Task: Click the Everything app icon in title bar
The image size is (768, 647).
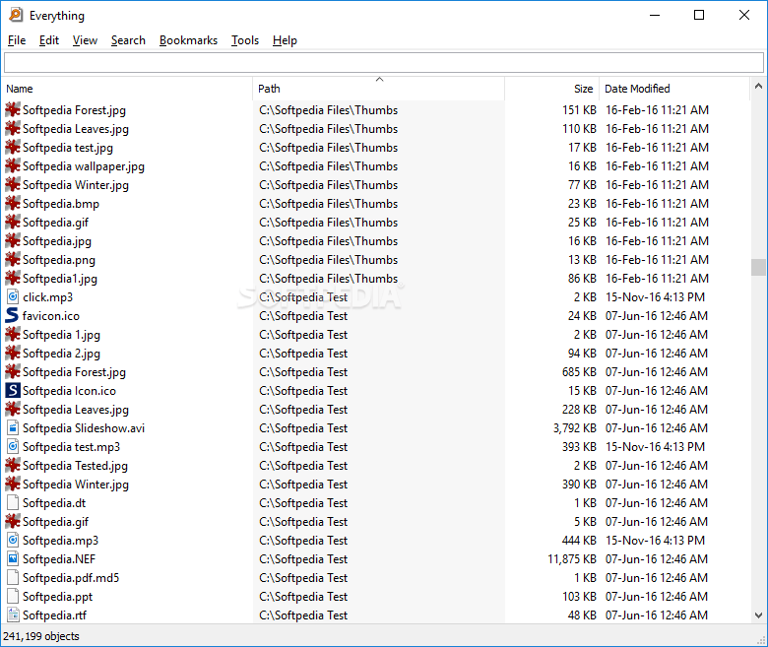Action: pyautogui.click(x=16, y=15)
